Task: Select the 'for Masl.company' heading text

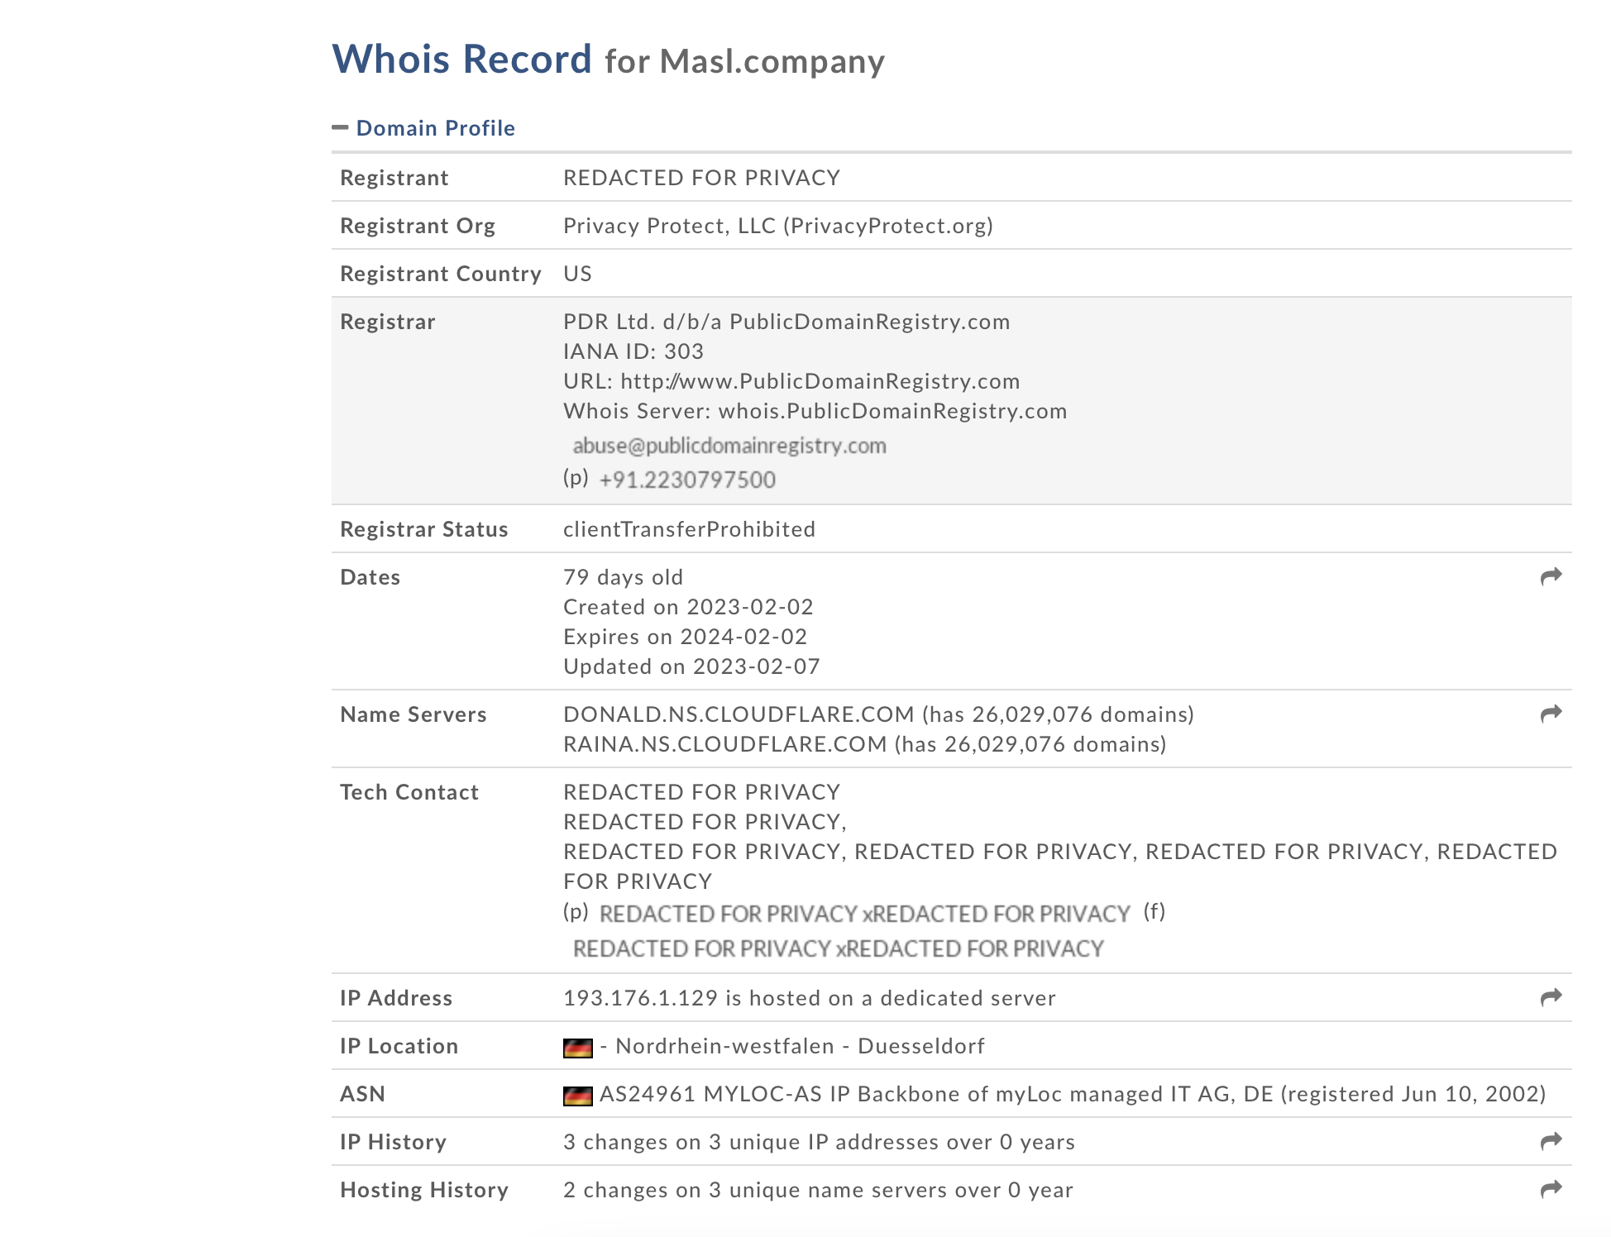Action: coord(744,62)
